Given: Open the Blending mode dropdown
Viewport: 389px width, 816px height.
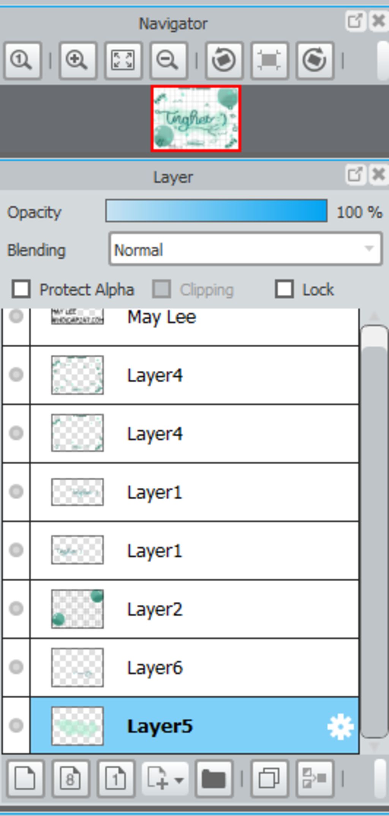Looking at the screenshot, I should click(245, 249).
